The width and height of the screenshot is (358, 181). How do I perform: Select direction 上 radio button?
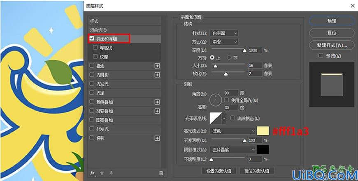click(212, 57)
